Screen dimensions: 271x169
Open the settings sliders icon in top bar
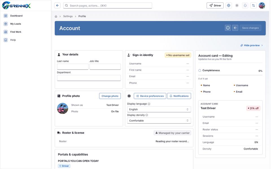point(253,6)
